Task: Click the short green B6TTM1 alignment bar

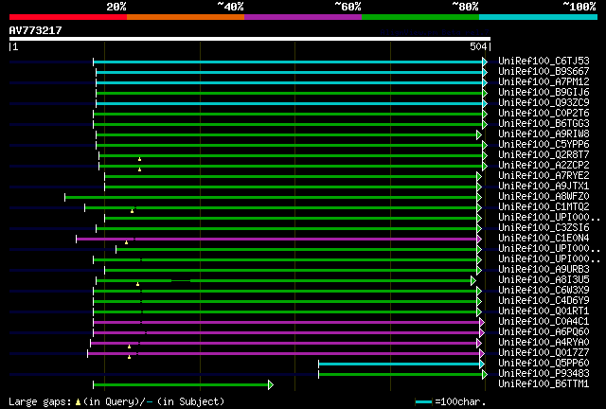Action: pos(181,384)
